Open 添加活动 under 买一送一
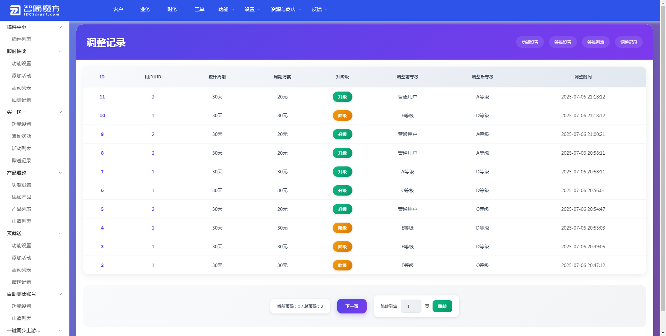This screenshot has width=666, height=336. tap(22, 136)
